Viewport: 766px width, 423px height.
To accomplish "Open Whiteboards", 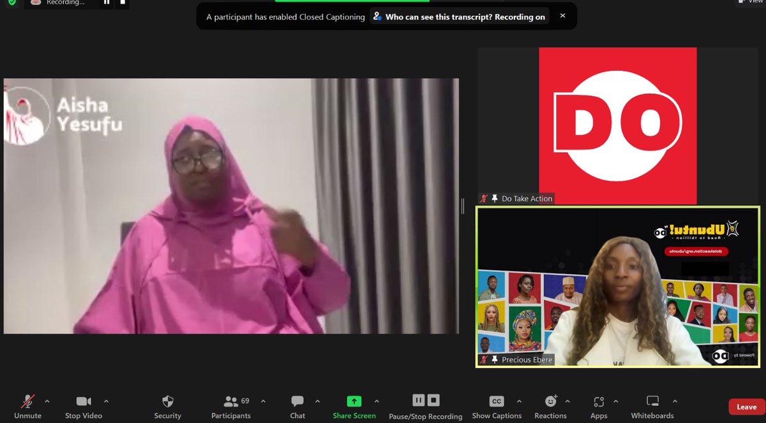I will pyautogui.click(x=652, y=406).
